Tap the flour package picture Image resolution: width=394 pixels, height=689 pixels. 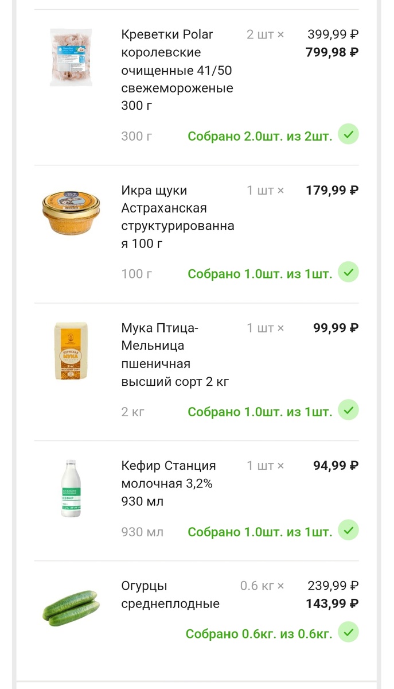[71, 351]
